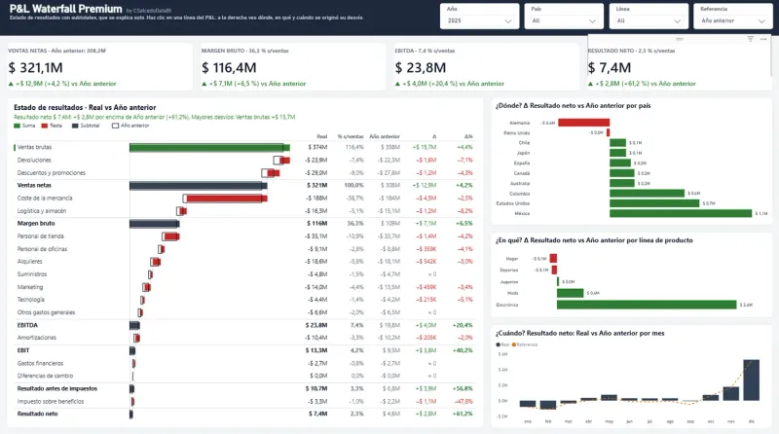This screenshot has width=779, height=434.
Task: Open the Línea slicer dropdown
Action: (649, 20)
